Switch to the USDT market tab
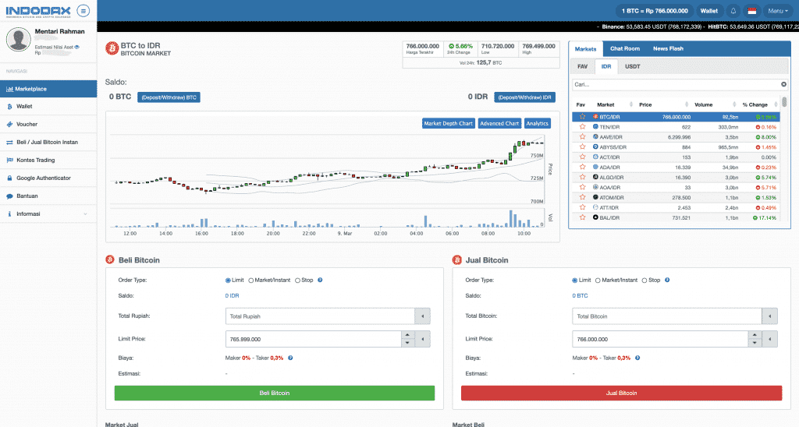The width and height of the screenshot is (799, 427). 632,66
